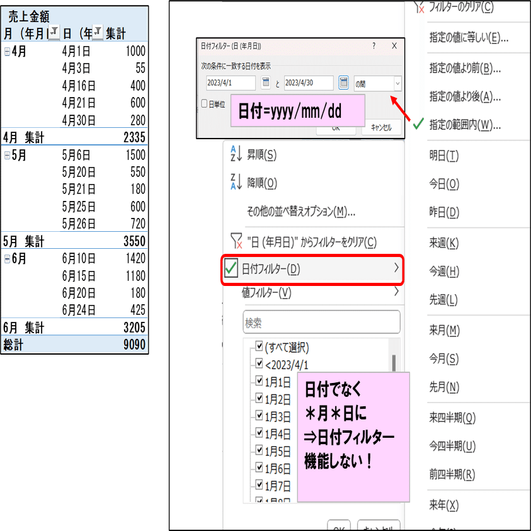Select the 5月20日 row label
531x531 pixels.
[x=79, y=173]
